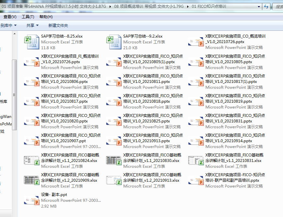Image resolution: width=283 pixels, height=217 pixels.
Task: Click the FICO基础概念讲解计划_v1.2_20210913.xlsx icon
Action: pos(114,180)
